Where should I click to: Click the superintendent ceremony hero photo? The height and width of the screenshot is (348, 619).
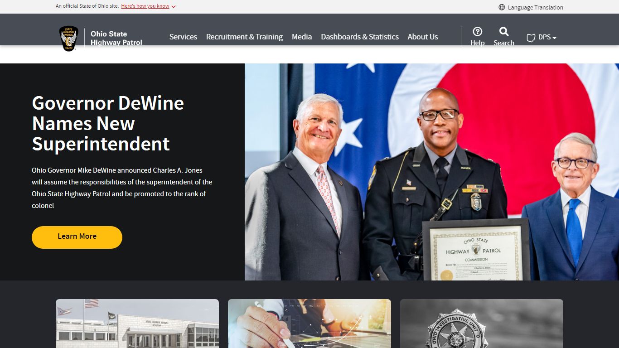tap(432, 172)
